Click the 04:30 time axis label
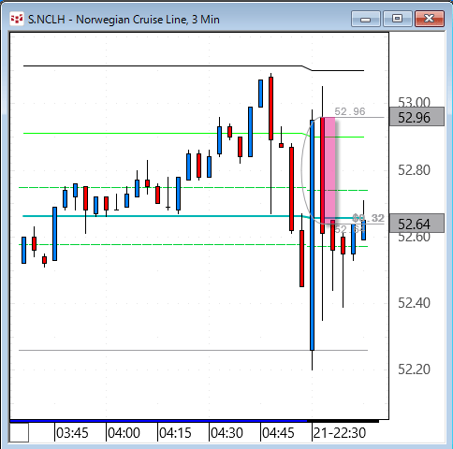This screenshot has width=453, height=449. (x=226, y=433)
